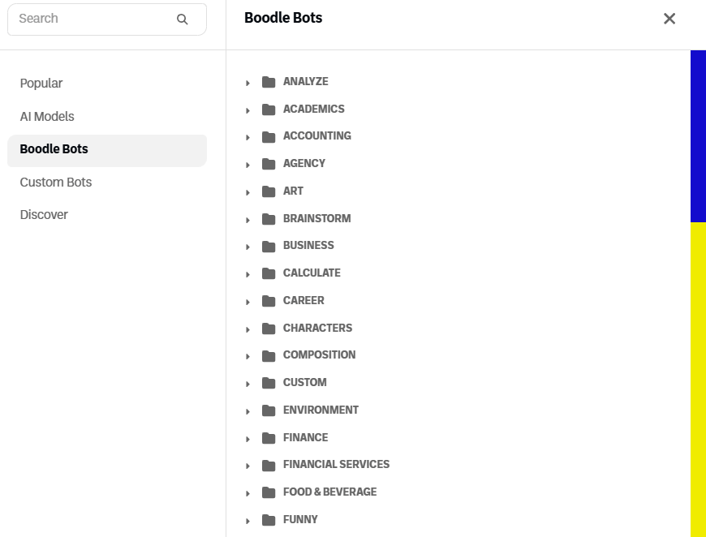Click the FUNNY folder icon

point(269,520)
